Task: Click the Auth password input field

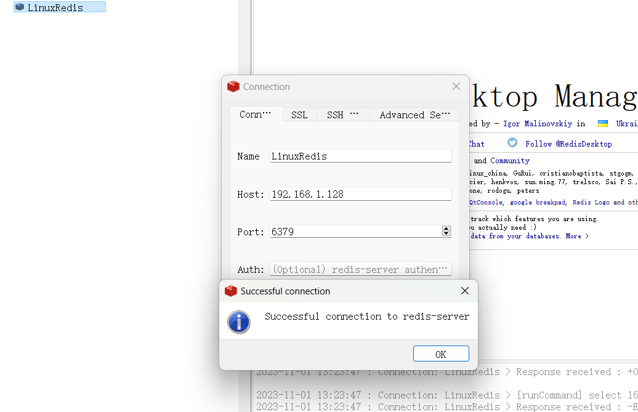Action: [x=360, y=269]
